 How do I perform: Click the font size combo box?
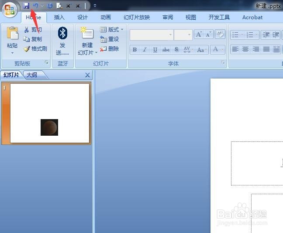(183, 34)
